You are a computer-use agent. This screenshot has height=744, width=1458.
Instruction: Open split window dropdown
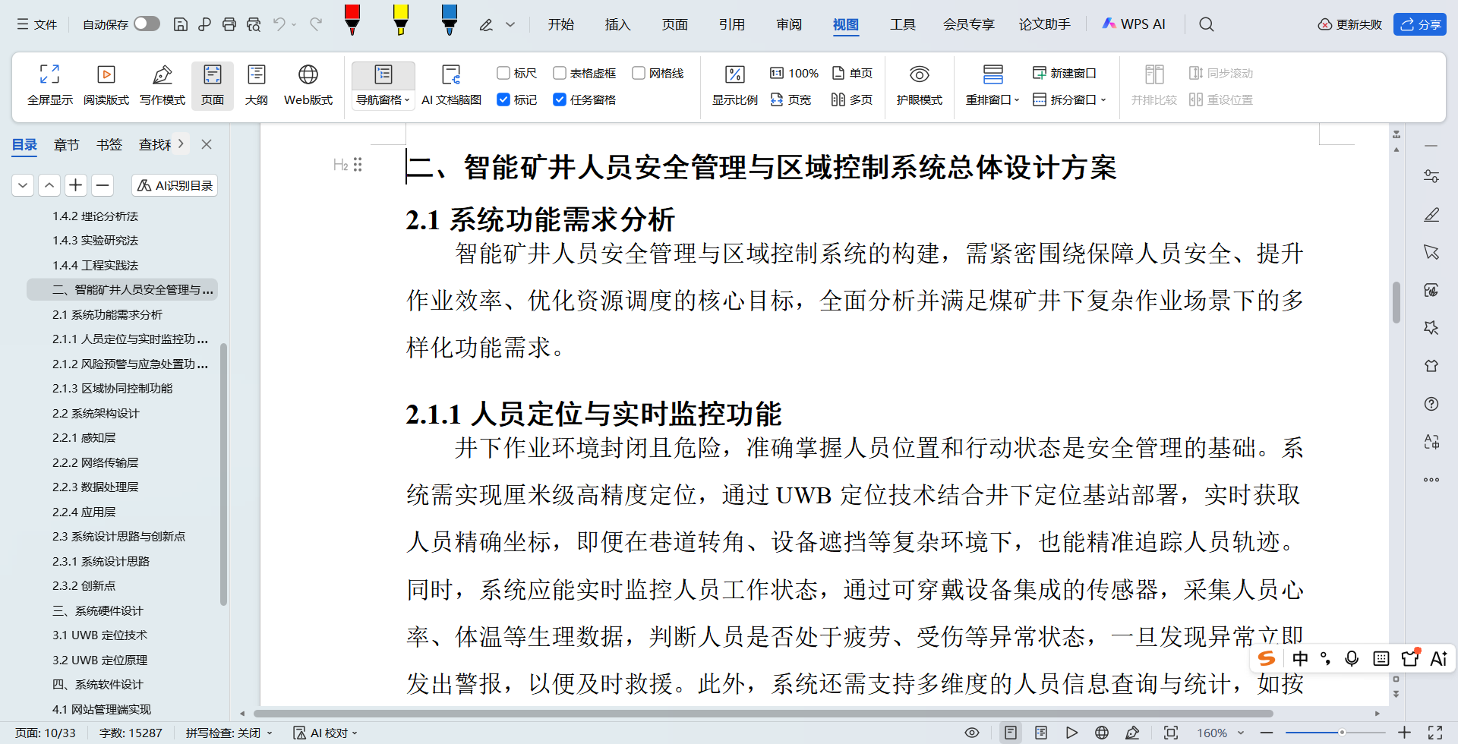click(x=1069, y=99)
